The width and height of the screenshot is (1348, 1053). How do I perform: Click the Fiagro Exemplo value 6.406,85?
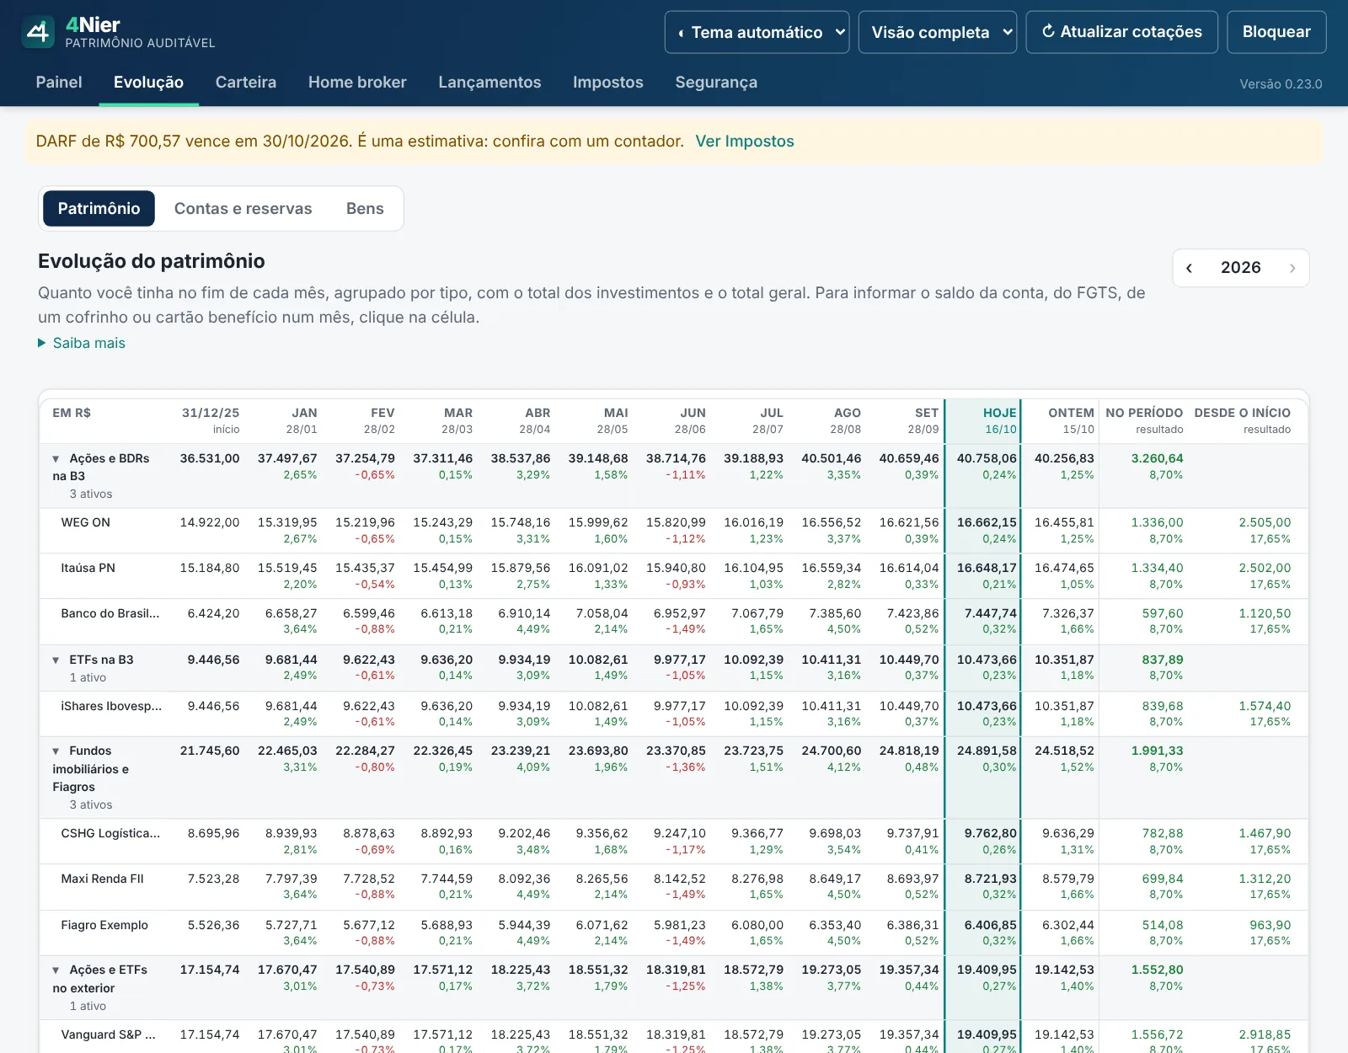(991, 925)
